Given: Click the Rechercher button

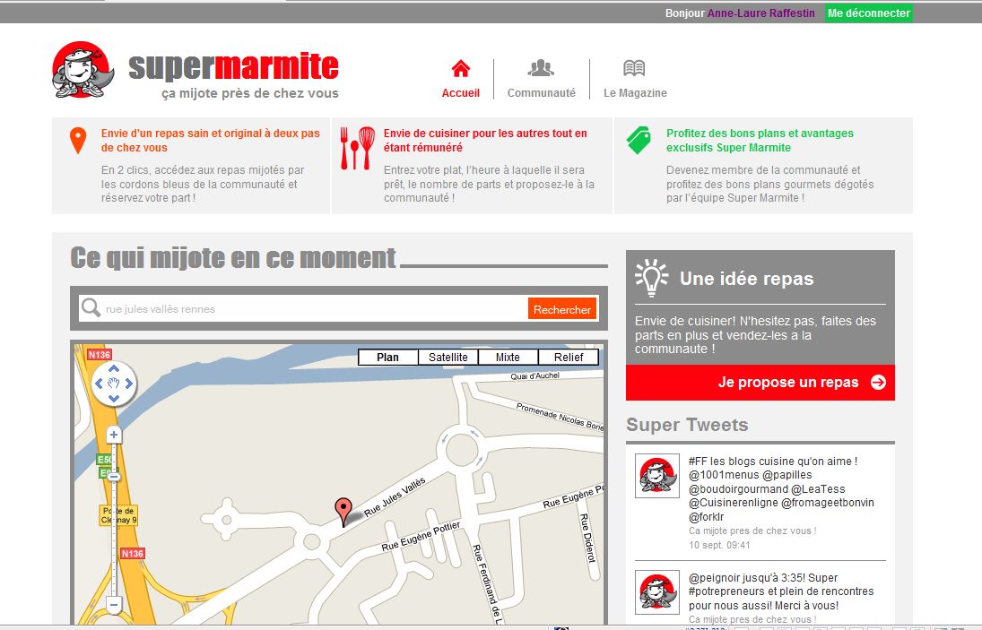Looking at the screenshot, I should (x=562, y=309).
